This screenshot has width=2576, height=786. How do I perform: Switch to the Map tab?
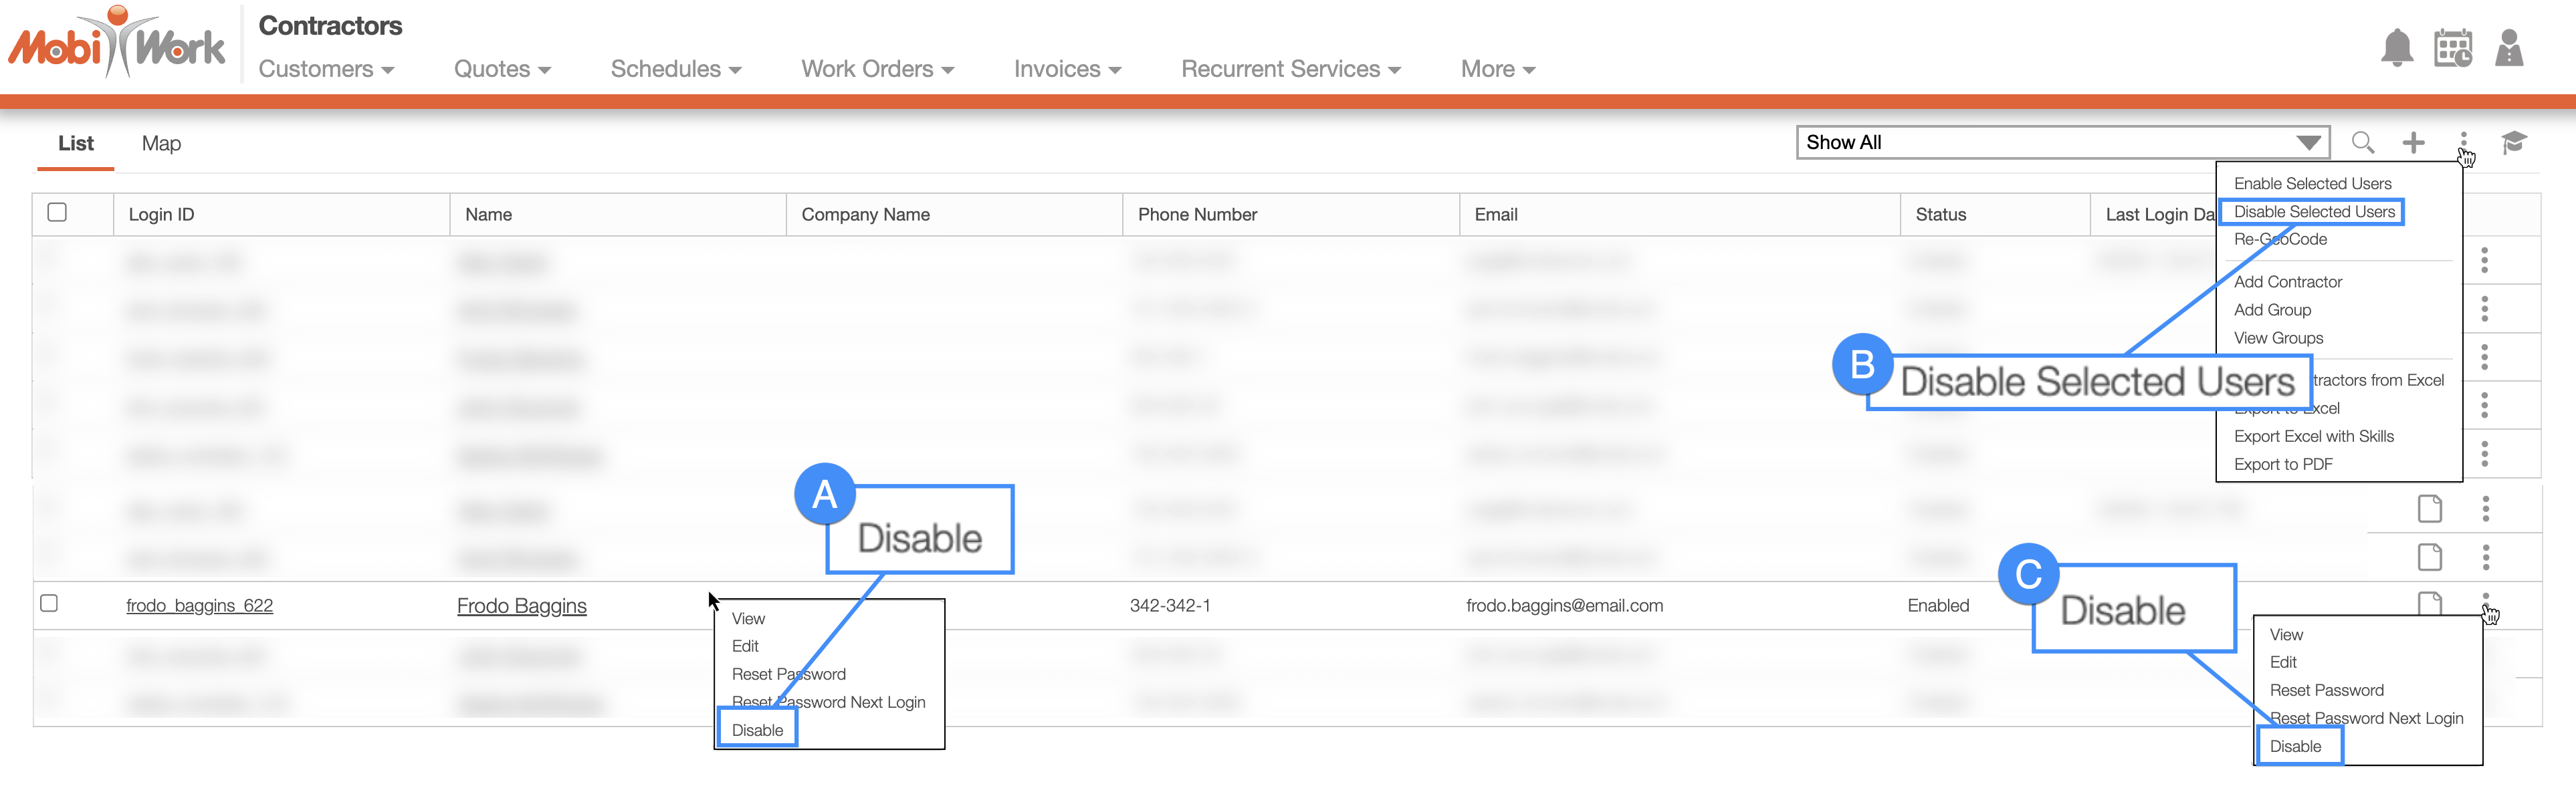click(x=161, y=143)
